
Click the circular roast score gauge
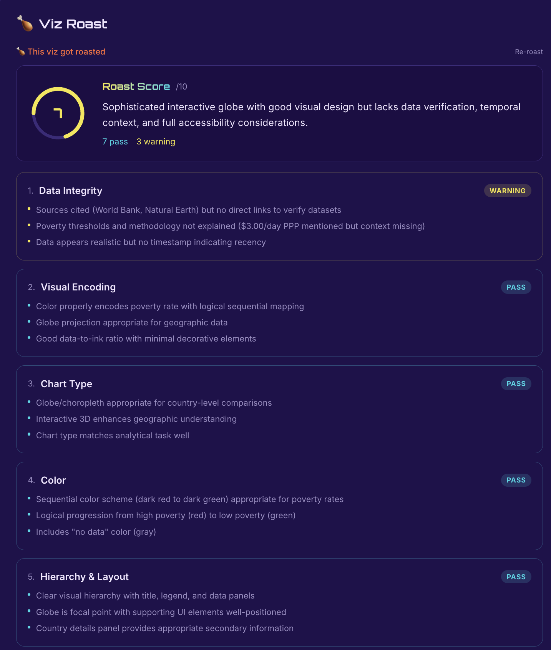click(58, 113)
